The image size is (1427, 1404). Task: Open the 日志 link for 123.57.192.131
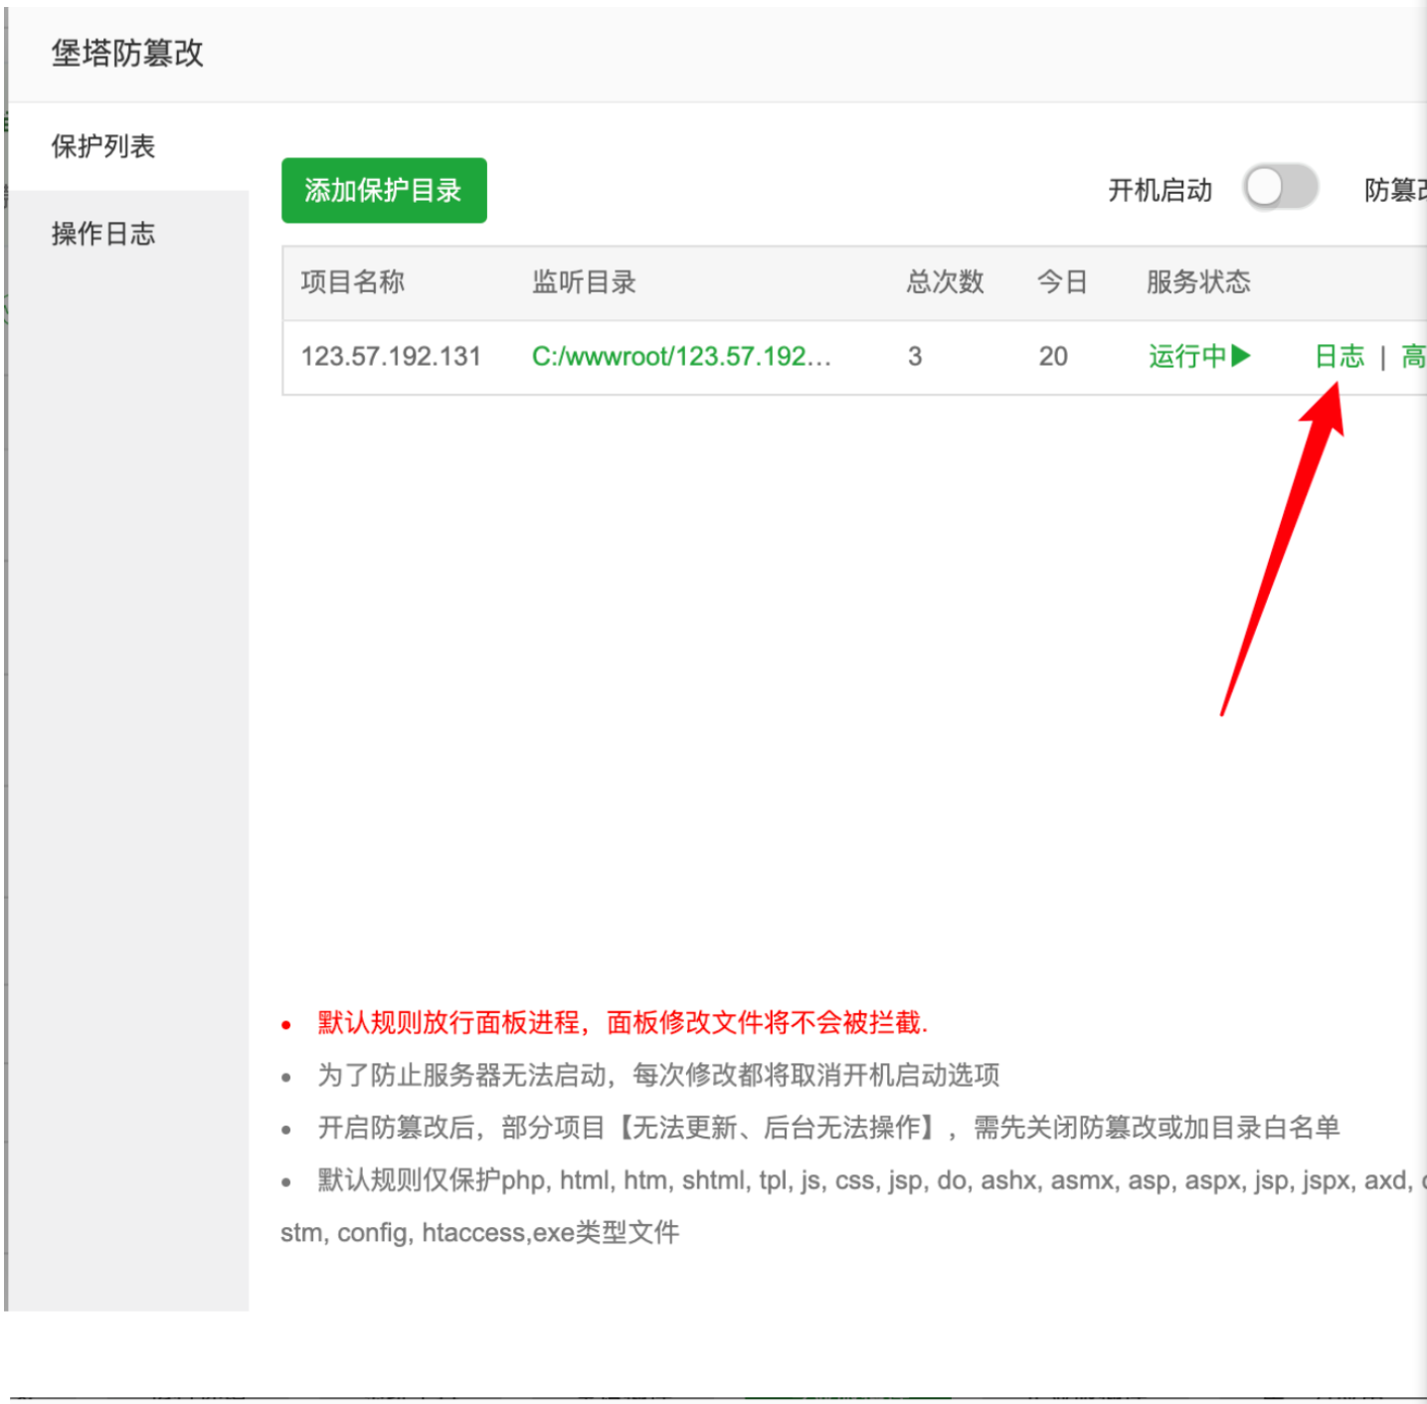point(1339,356)
